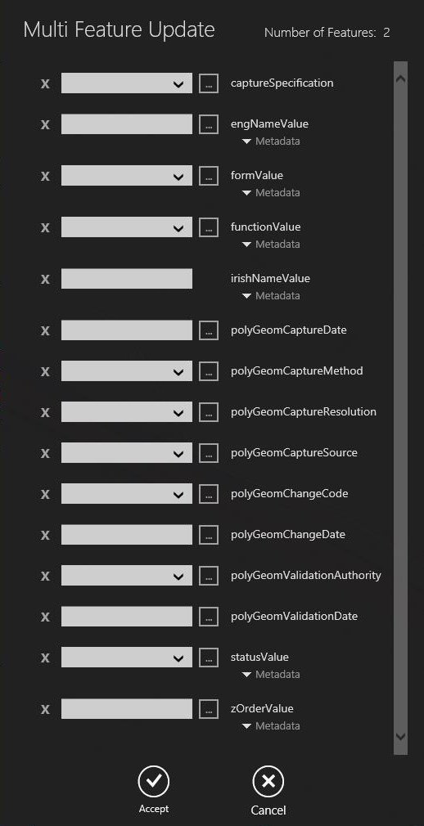Remove the irishNameValue row with its X
The height and width of the screenshot is (826, 424).
45,279
